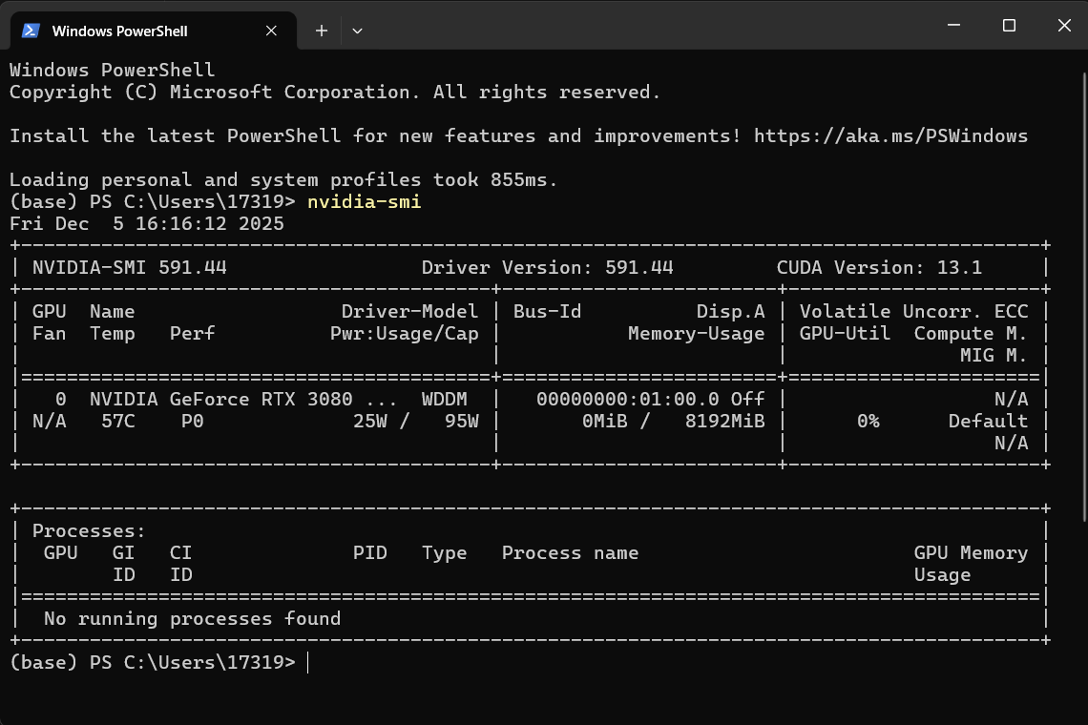Click the PID column header
The width and height of the screenshot is (1088, 725).
370,553
